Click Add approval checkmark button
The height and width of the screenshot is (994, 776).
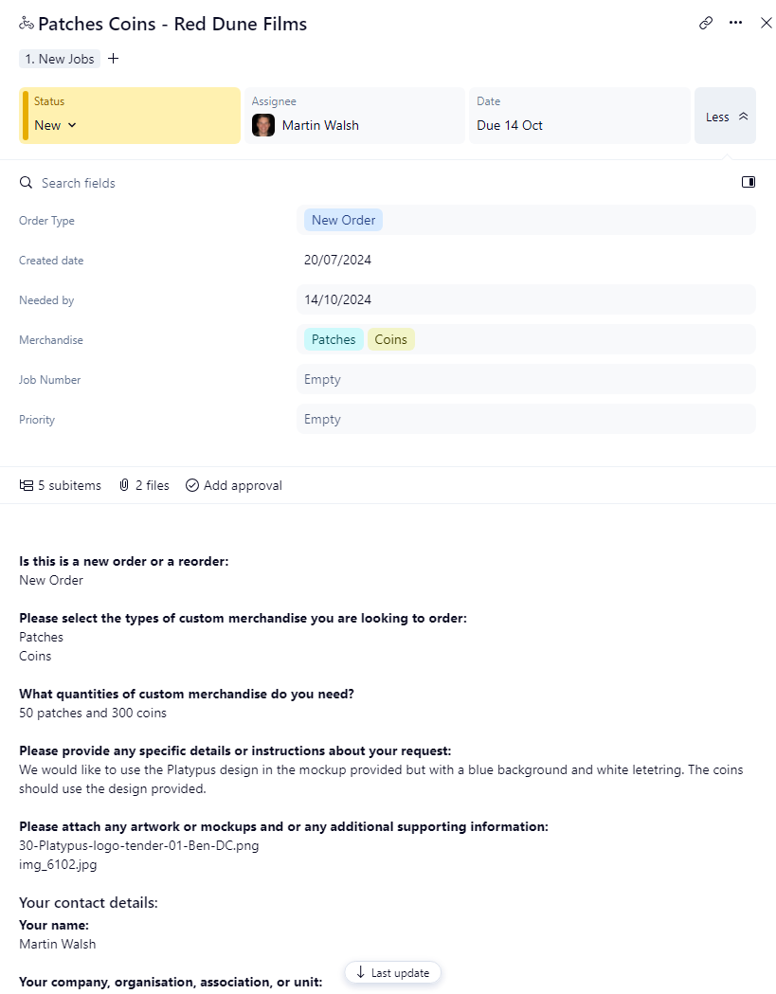[x=234, y=485]
